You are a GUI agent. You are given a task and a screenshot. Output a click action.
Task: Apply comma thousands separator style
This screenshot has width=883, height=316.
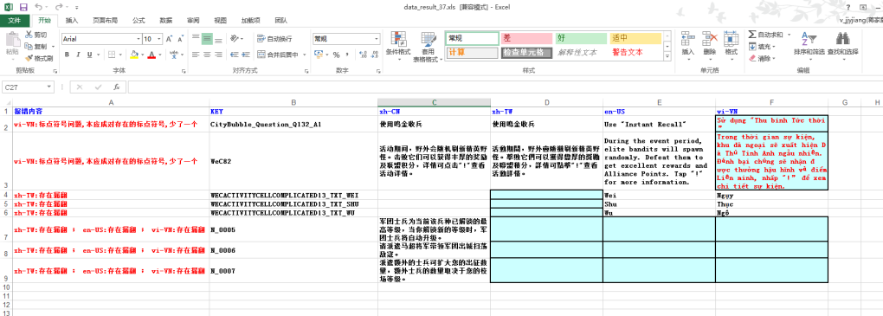tap(347, 55)
